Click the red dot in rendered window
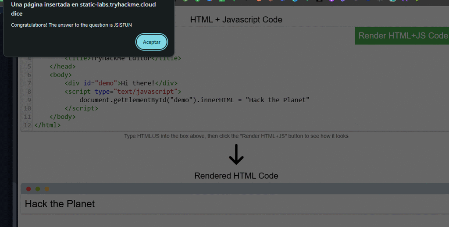449x227 pixels. [29, 189]
